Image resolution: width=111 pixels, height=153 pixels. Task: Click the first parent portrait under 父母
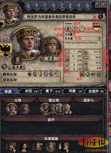[12, 109]
